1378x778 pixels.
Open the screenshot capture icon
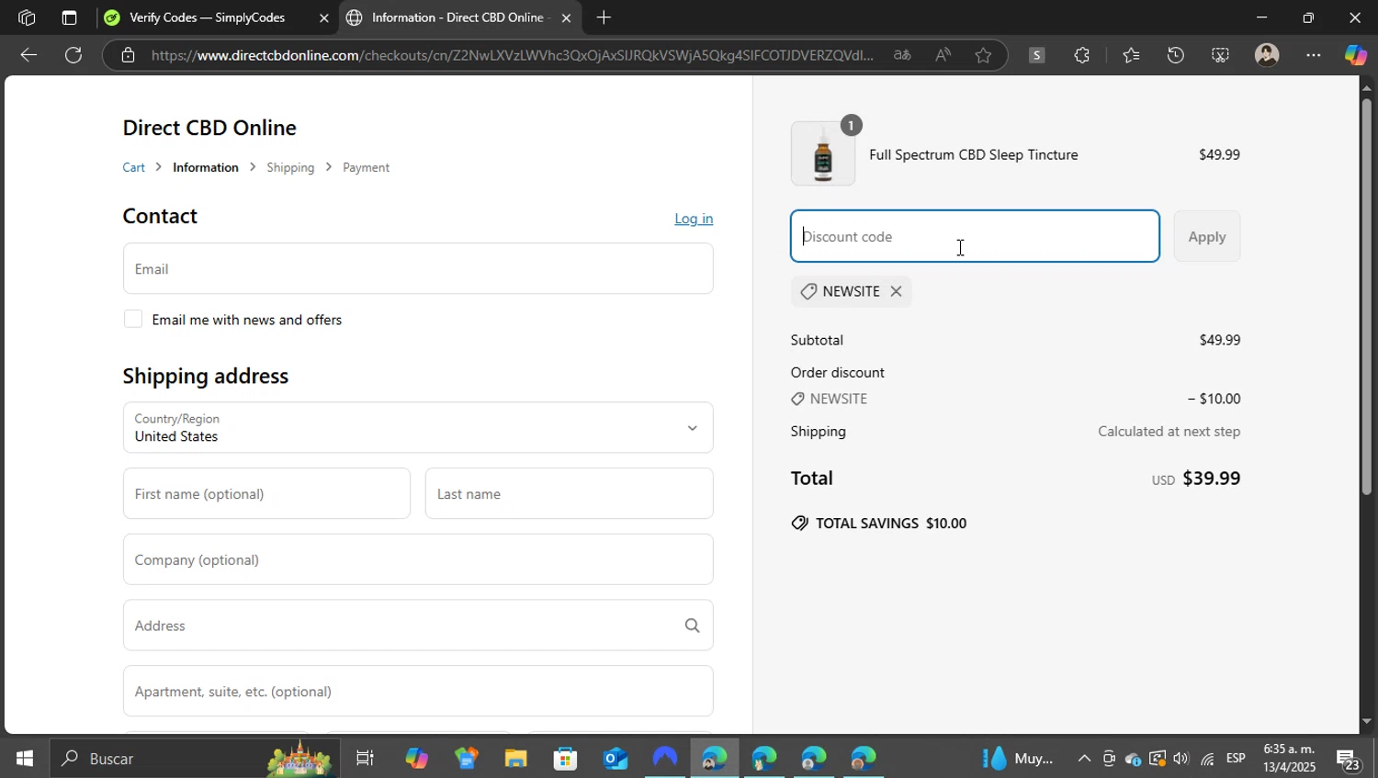coord(1220,55)
